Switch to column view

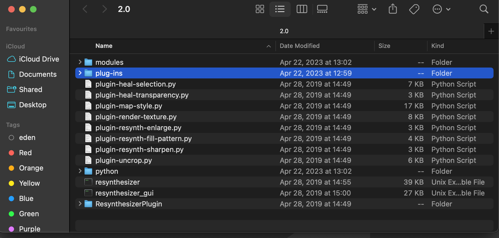point(302,9)
